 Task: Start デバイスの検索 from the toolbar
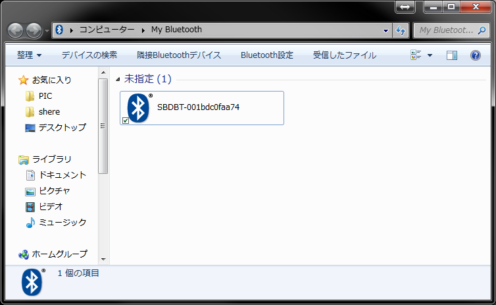point(89,55)
